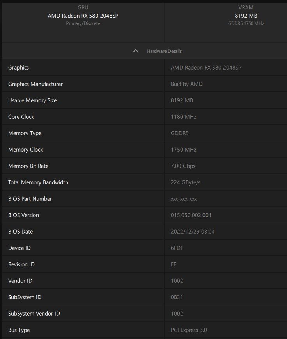Click the 224 GByte/s value
This screenshot has height=339, width=287.
[x=186, y=182]
